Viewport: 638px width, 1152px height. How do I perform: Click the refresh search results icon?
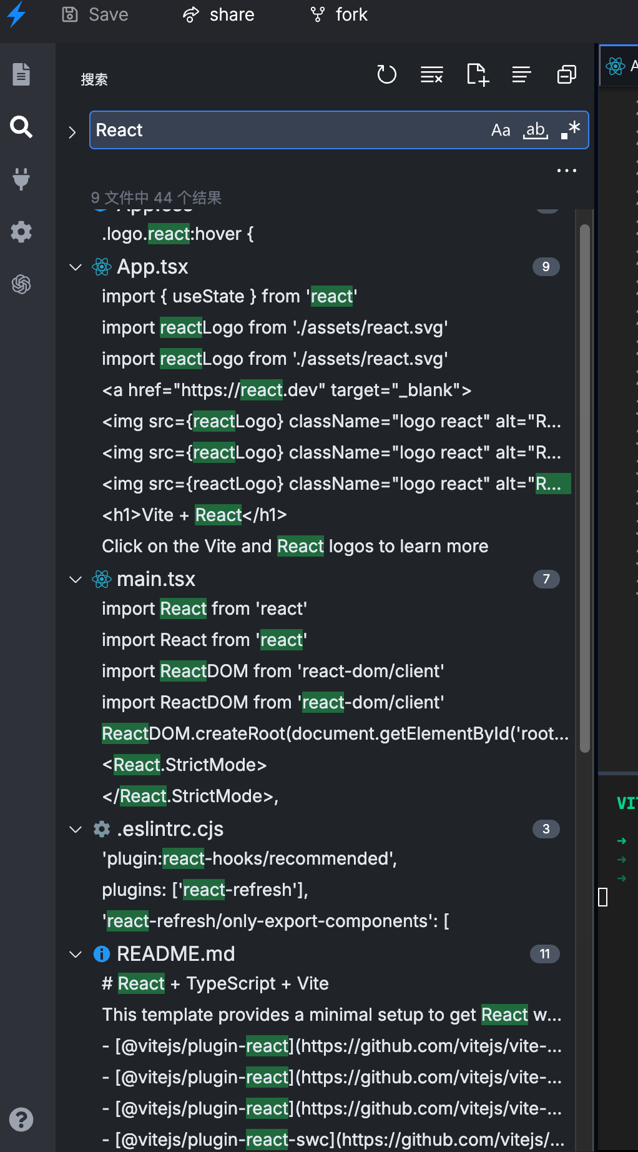[x=387, y=75]
